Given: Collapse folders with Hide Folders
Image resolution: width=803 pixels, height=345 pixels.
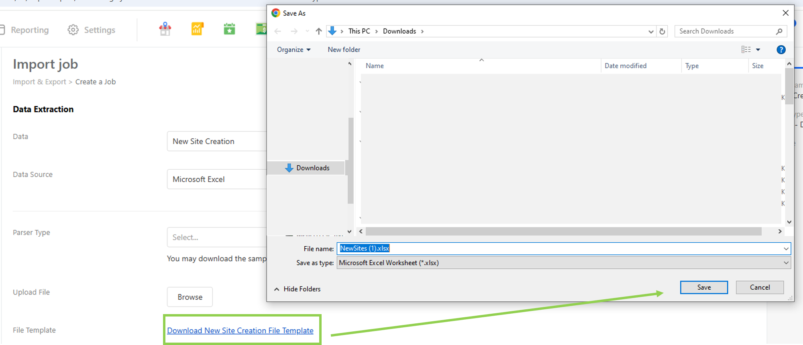Looking at the screenshot, I should (x=298, y=289).
